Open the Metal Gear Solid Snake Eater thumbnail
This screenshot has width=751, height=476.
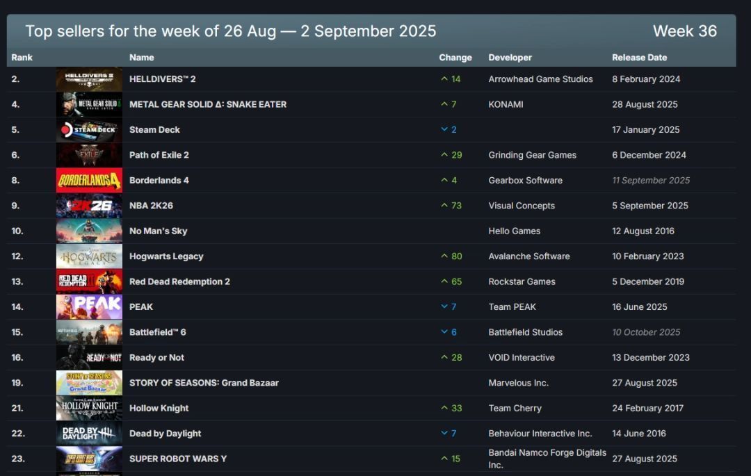pyautogui.click(x=89, y=104)
